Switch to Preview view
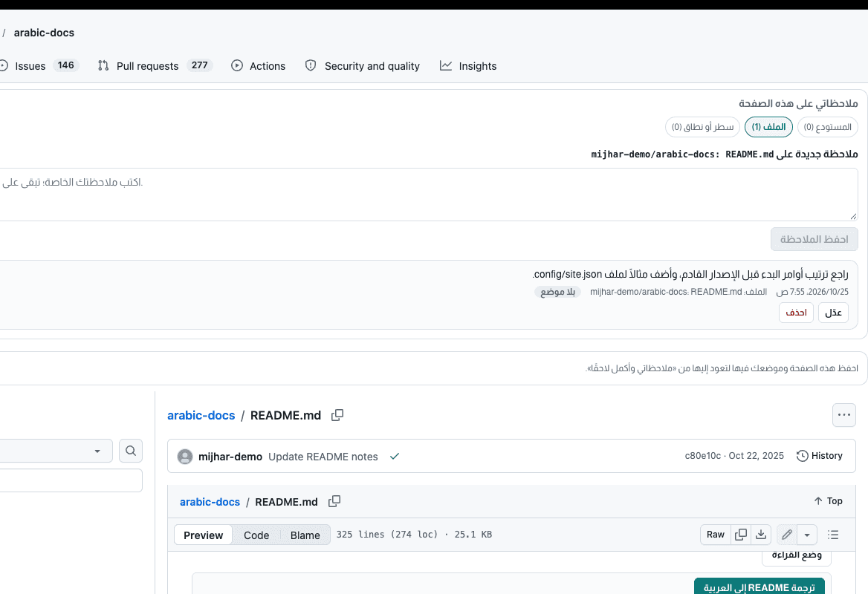Screen dimensions: 868x594 coord(203,535)
